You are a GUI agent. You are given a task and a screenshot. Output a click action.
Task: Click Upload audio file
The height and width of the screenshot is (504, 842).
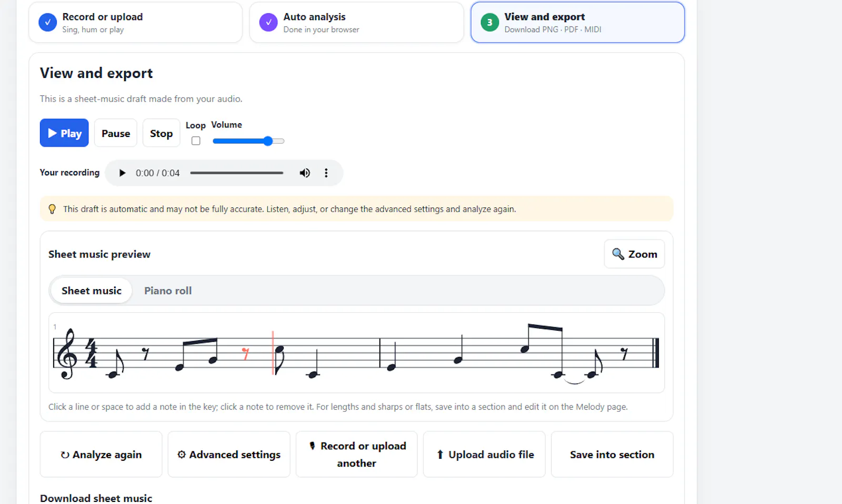484,454
